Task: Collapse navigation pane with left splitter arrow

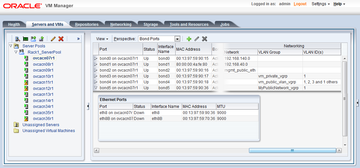Action: [x=88, y=106]
